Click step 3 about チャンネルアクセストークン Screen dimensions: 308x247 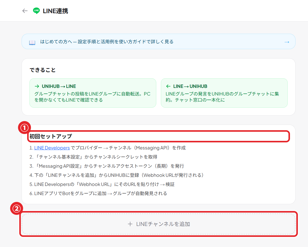pyautogui.click(x=107, y=166)
